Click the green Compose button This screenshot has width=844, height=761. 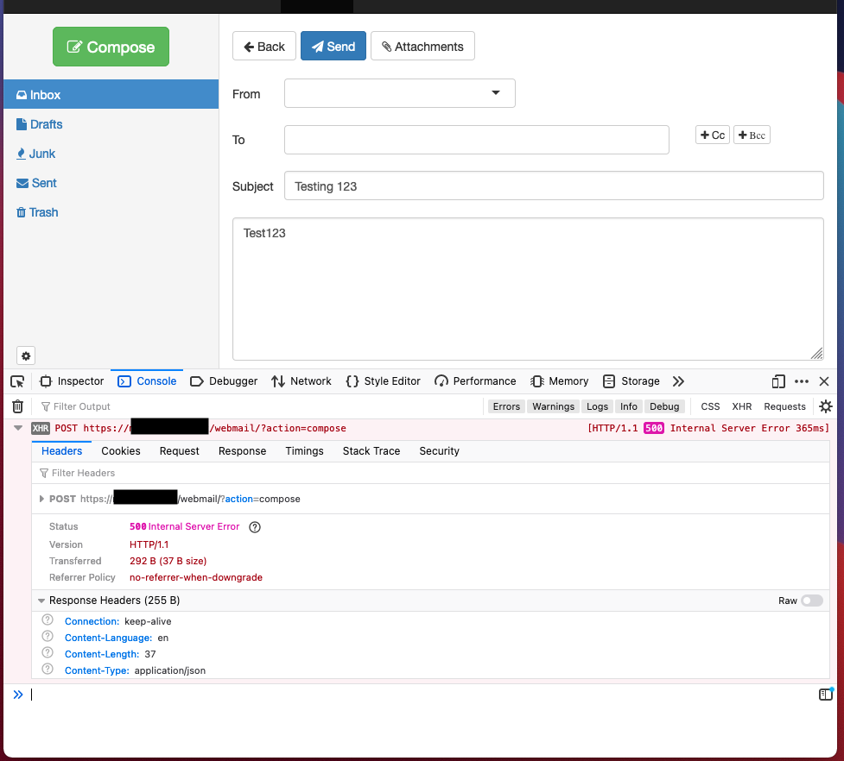[x=111, y=46]
